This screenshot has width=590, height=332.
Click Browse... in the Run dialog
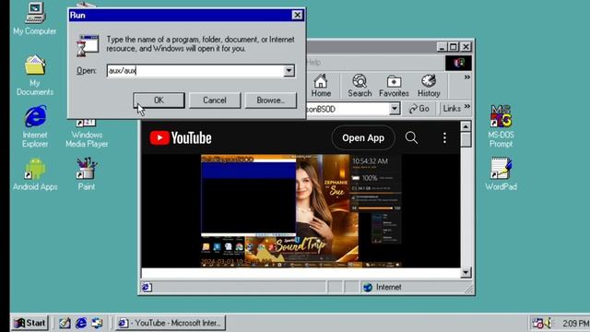click(x=270, y=101)
